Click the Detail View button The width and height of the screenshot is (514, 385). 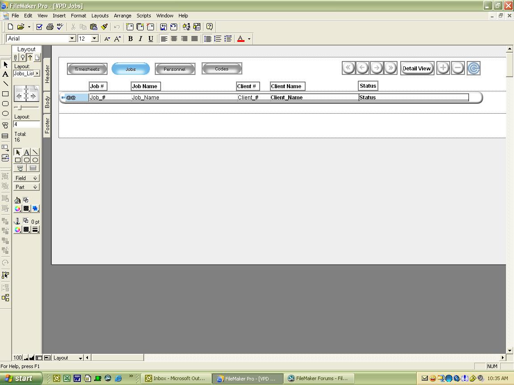[417, 69]
